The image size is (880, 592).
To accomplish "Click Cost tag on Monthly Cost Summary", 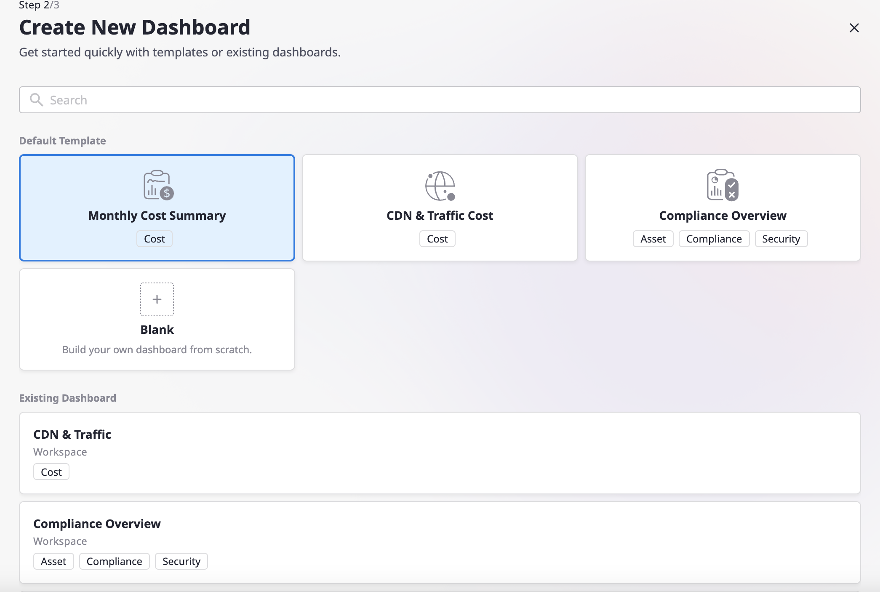I will pyautogui.click(x=155, y=239).
